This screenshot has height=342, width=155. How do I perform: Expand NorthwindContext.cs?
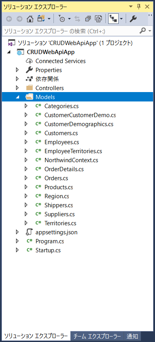(26, 160)
